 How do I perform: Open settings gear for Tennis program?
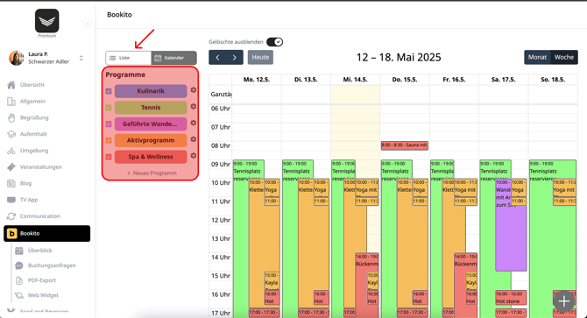point(193,107)
